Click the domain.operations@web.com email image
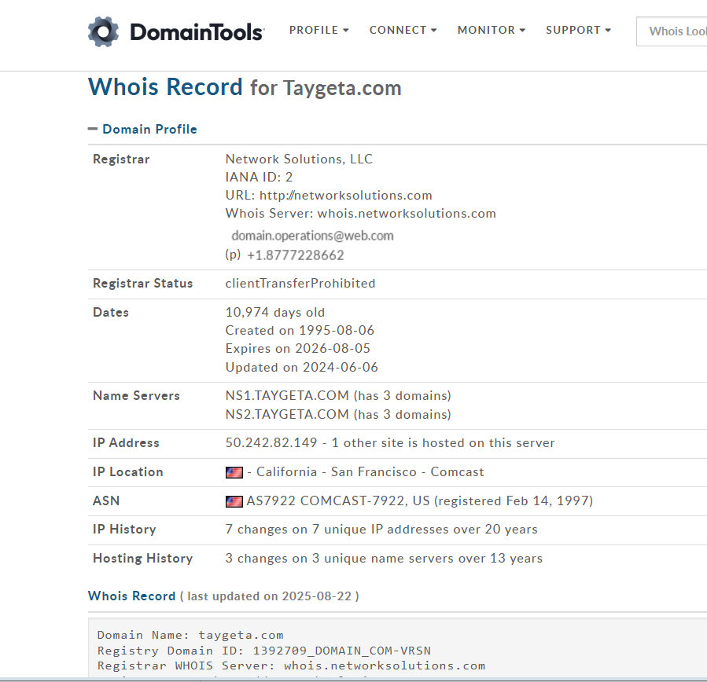 coord(312,236)
